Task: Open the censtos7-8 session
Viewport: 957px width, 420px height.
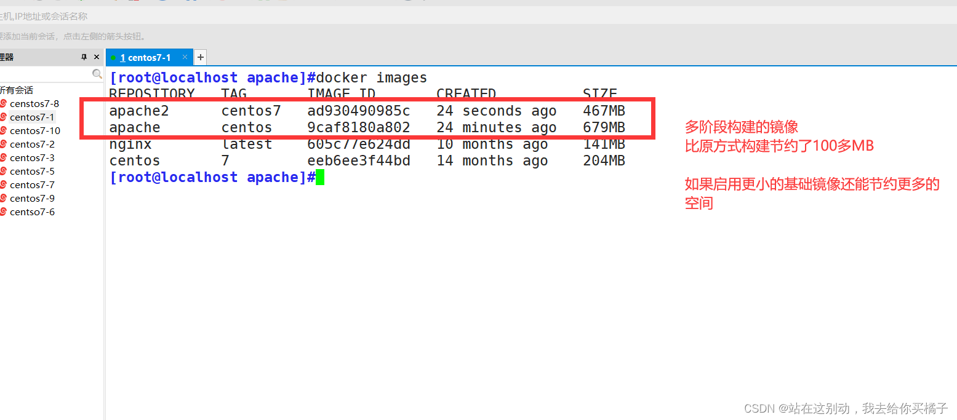Action: coord(34,103)
